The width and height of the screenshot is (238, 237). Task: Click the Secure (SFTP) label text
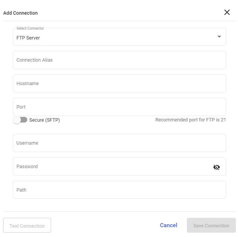tap(45, 120)
